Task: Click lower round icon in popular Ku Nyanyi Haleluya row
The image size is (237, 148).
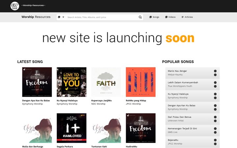Action: 215,98
